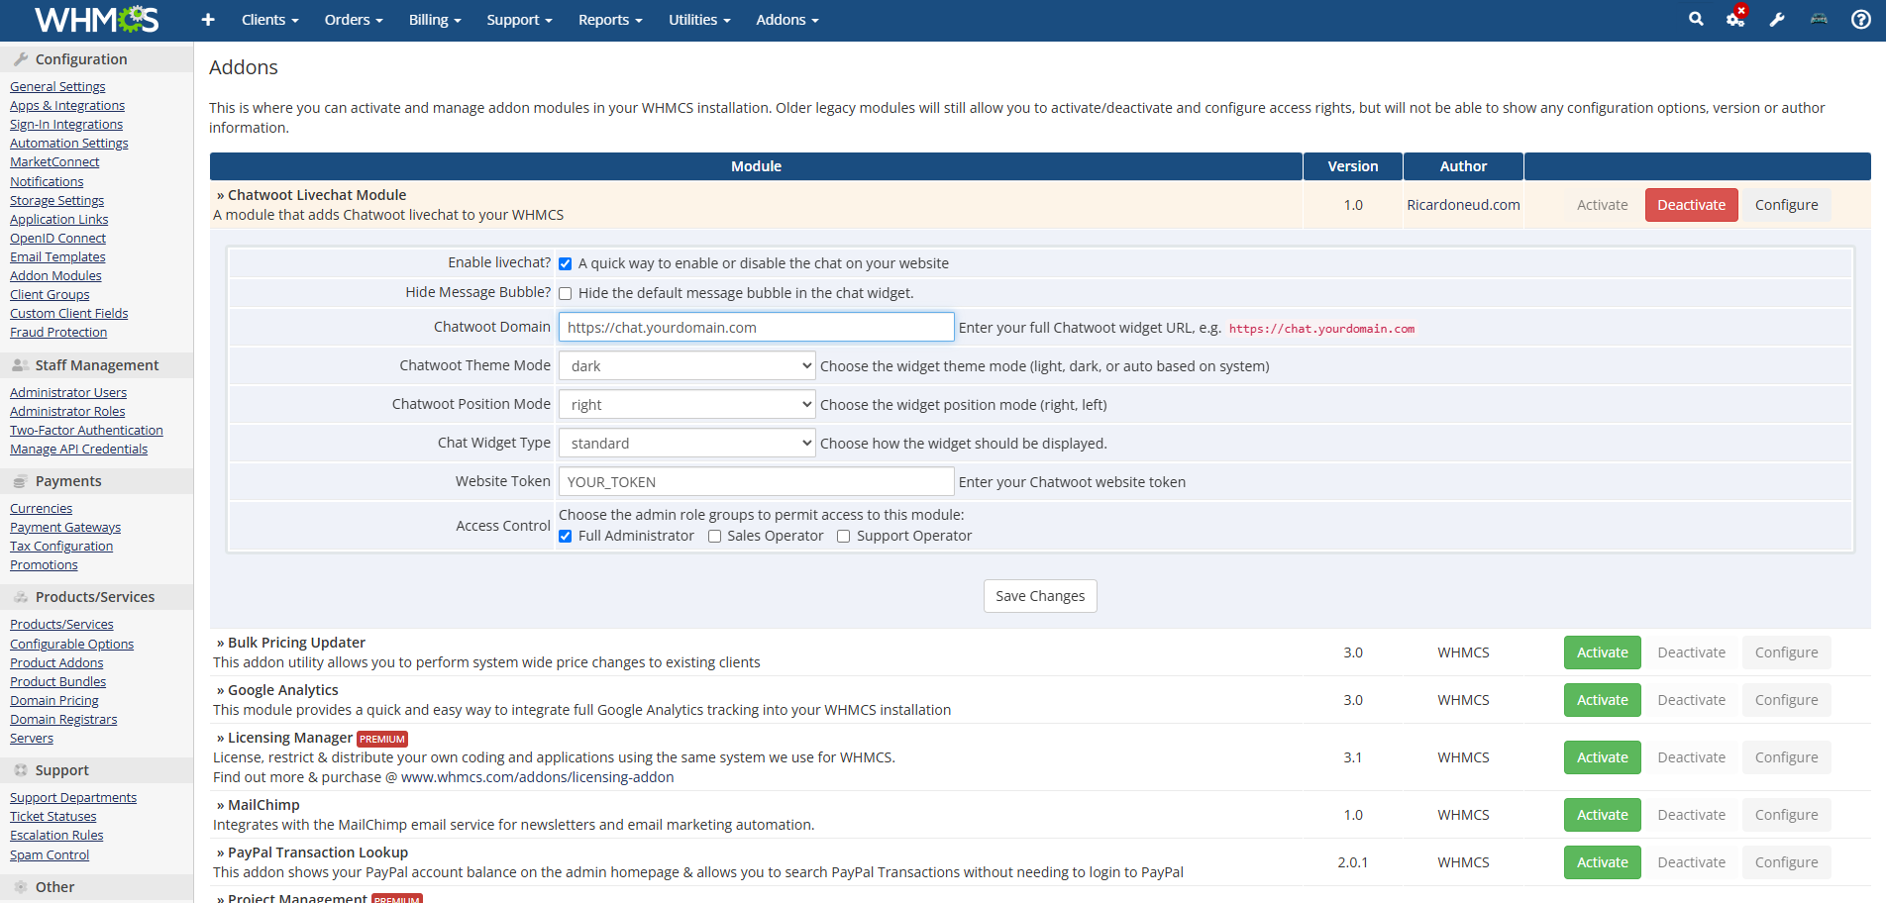Image resolution: width=1886 pixels, height=903 pixels.
Task: Deactivate the Chatwoot Livechat Module
Action: point(1691,205)
